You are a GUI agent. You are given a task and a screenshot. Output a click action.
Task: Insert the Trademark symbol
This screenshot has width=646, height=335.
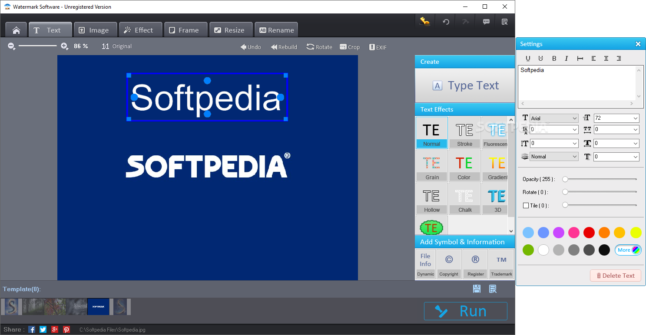coord(501,264)
